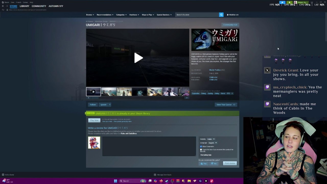Open the weather widget on taskbar
This screenshot has width=327, height=184.
(8, 181)
